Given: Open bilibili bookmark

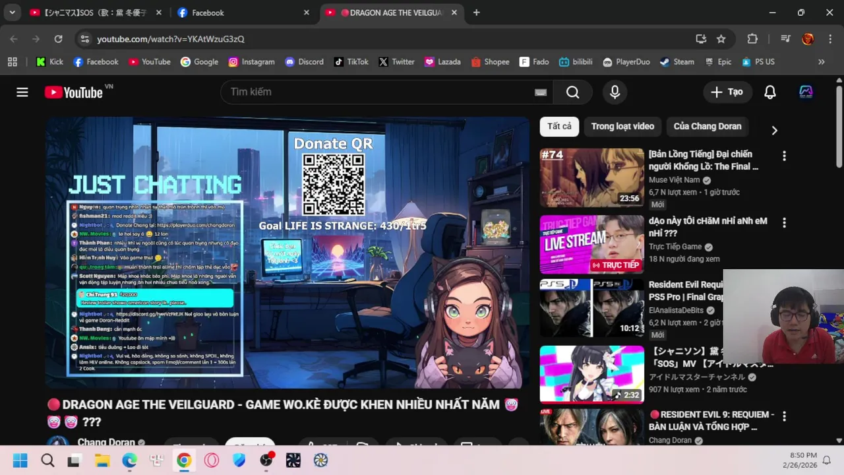Looking at the screenshot, I should pyautogui.click(x=576, y=61).
